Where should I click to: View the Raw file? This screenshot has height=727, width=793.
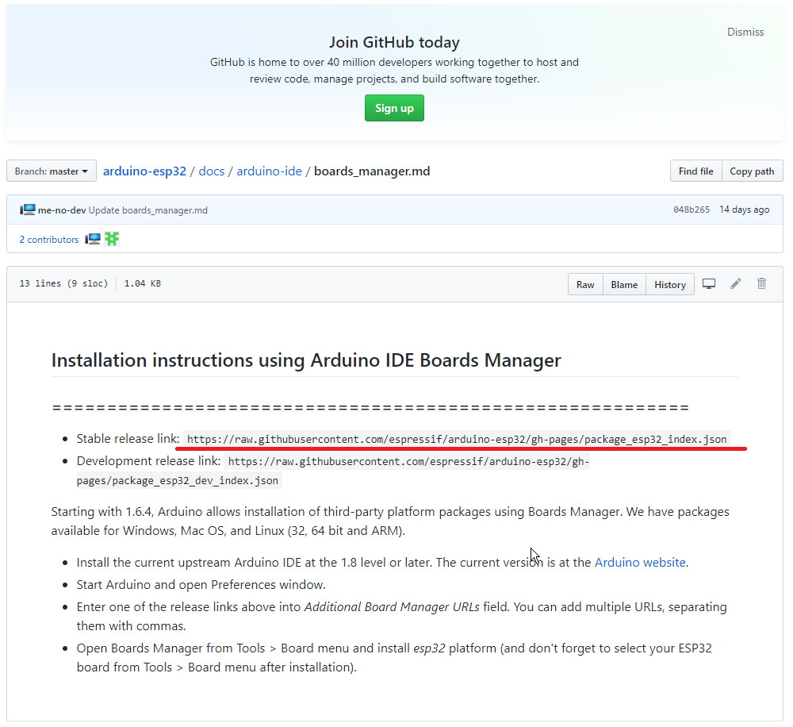coord(585,285)
